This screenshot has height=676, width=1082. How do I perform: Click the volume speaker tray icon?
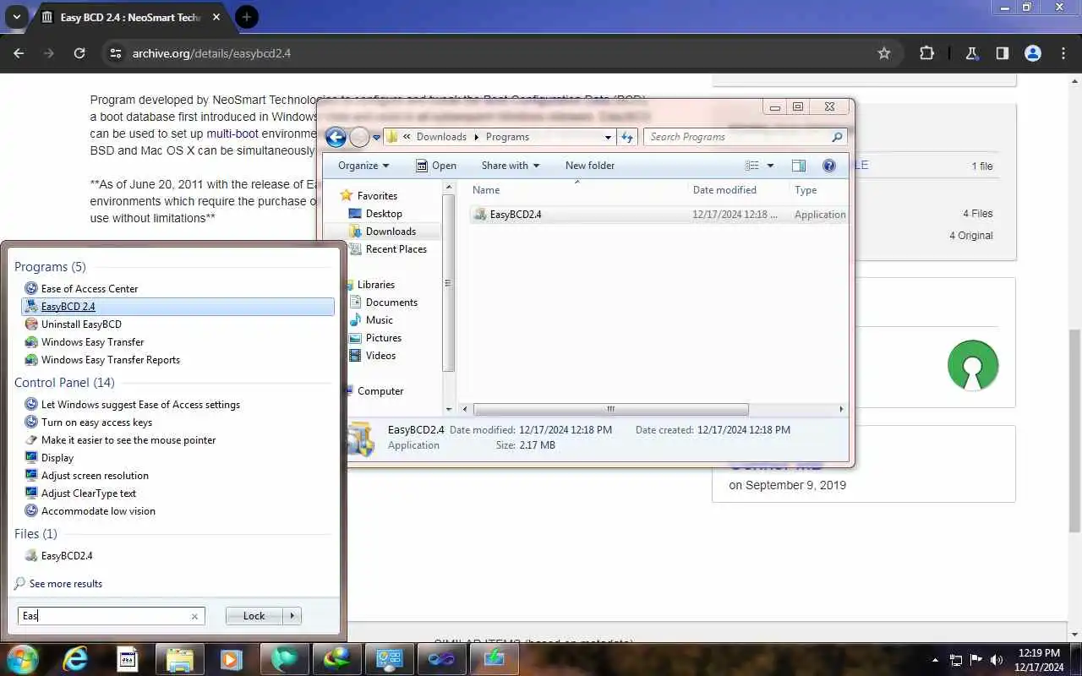coord(996,660)
